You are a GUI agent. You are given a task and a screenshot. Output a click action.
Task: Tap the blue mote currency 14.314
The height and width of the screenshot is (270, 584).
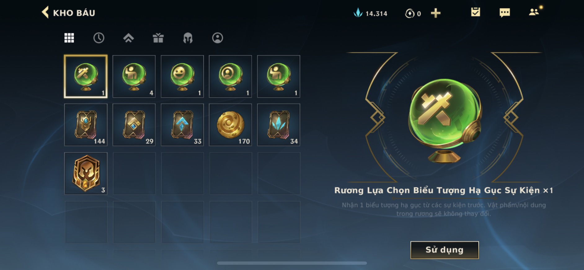tap(370, 13)
